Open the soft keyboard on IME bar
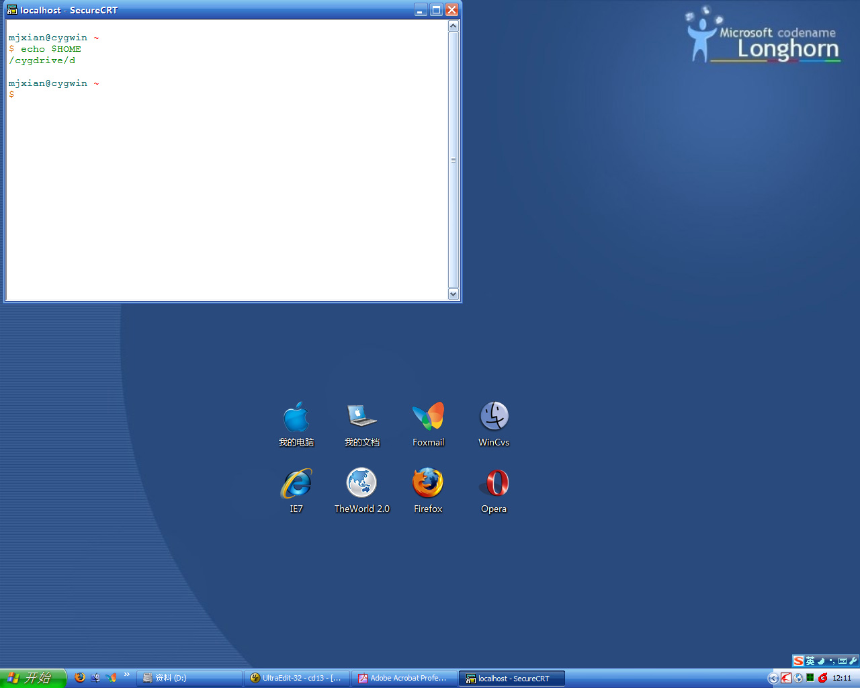This screenshot has width=860, height=688. [x=843, y=661]
